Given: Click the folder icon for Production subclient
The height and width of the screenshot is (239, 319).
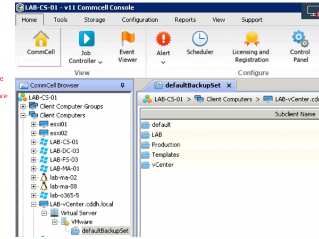Looking at the screenshot, I should [146, 144].
